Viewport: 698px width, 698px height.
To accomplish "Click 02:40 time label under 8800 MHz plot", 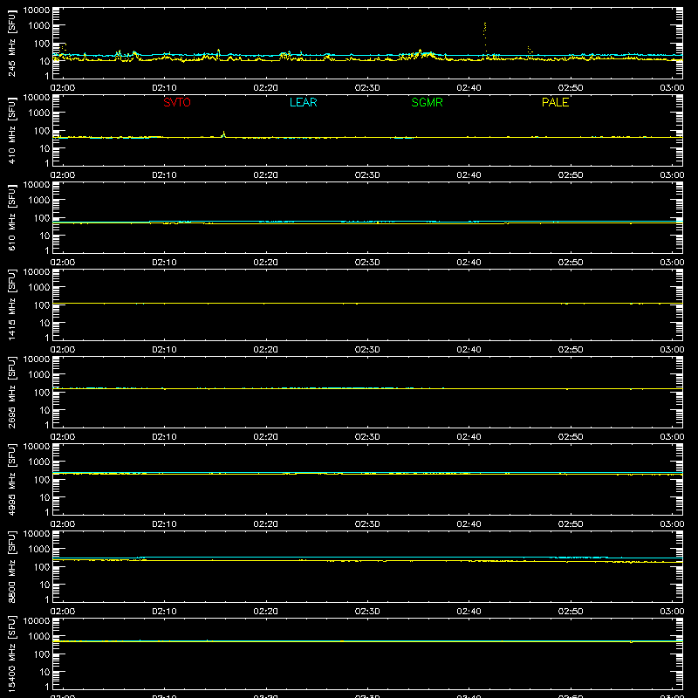I will 469,612.
